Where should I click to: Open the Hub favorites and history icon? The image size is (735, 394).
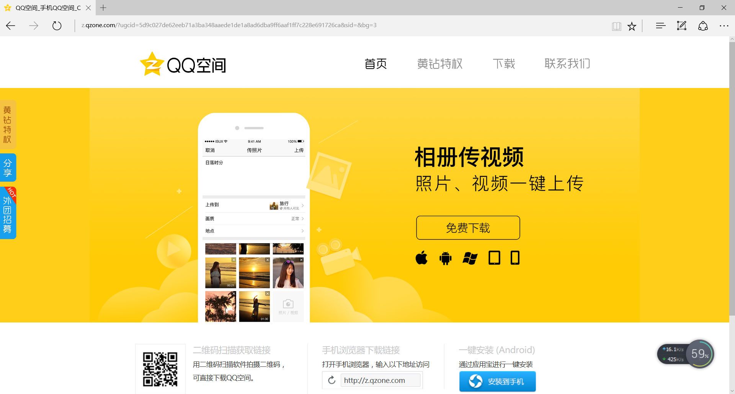(x=660, y=26)
